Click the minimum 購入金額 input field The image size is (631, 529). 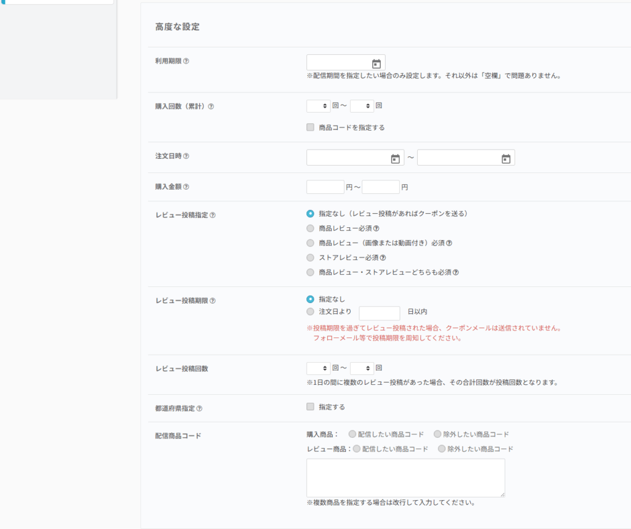pos(325,187)
